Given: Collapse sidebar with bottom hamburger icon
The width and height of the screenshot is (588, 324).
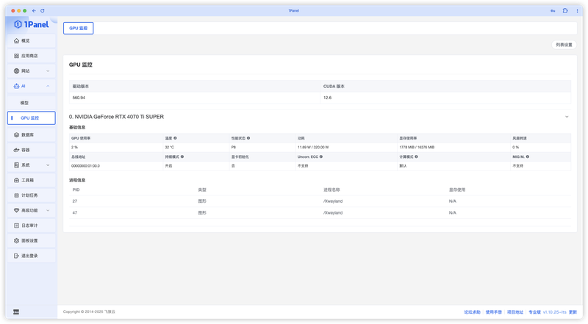Looking at the screenshot, I should point(16,312).
